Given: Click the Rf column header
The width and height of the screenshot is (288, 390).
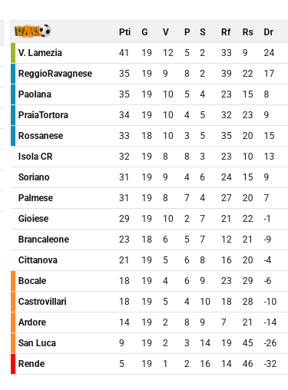Looking at the screenshot, I should pyautogui.click(x=226, y=32).
